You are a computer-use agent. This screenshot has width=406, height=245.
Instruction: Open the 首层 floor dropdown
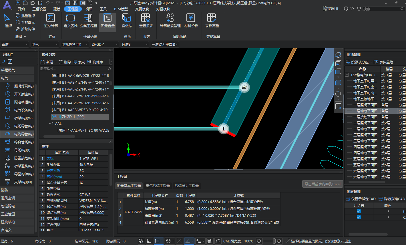click(x=15, y=44)
